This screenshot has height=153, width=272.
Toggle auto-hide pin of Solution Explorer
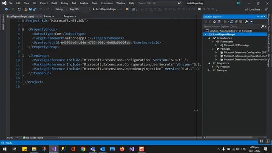pos(261,17)
